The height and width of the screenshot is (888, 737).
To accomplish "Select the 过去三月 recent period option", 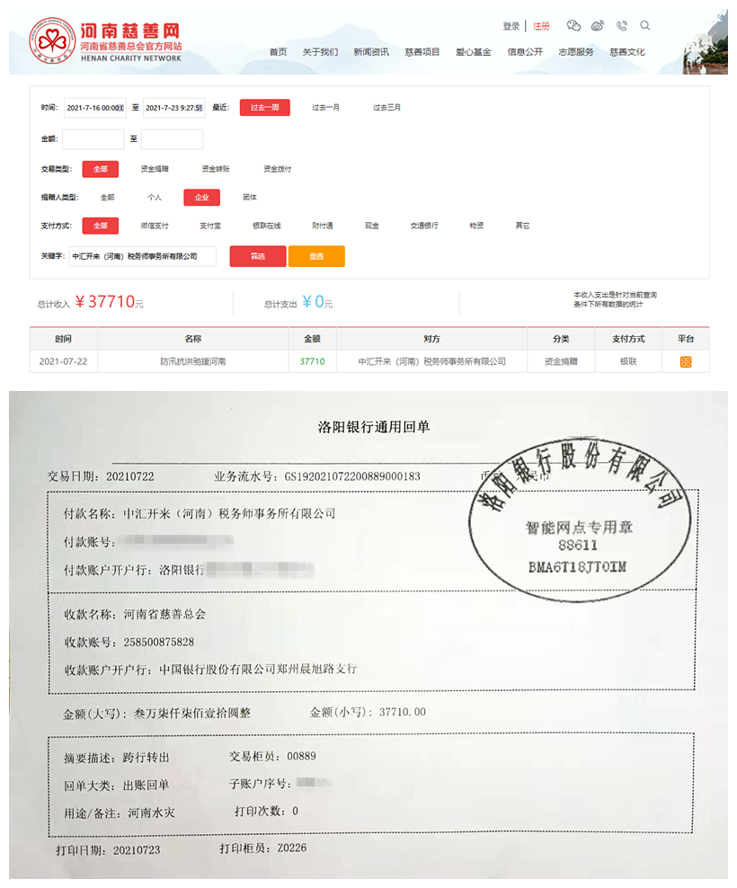I will 386,108.
